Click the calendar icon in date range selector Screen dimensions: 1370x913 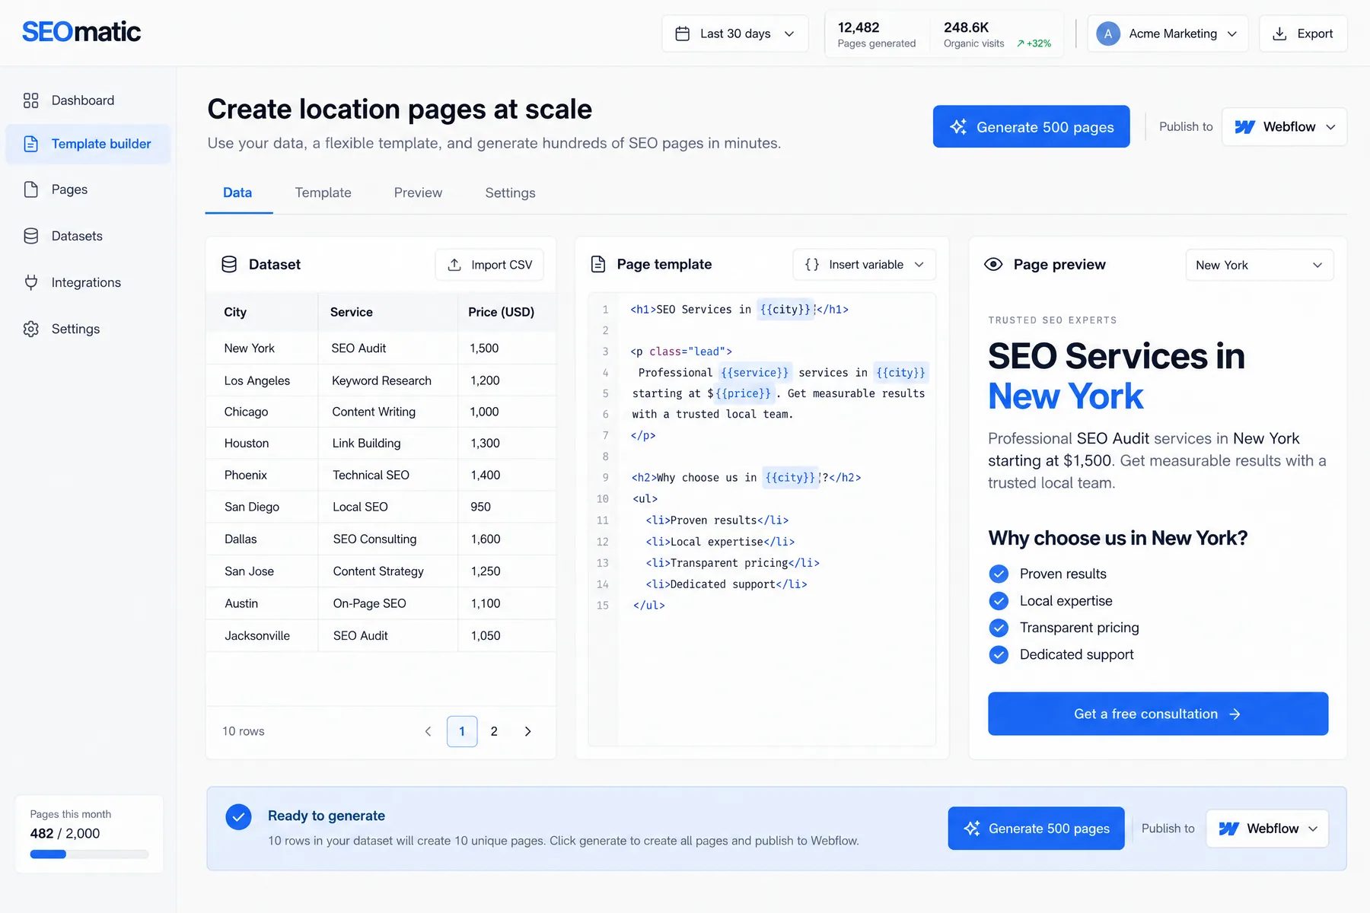(x=683, y=33)
